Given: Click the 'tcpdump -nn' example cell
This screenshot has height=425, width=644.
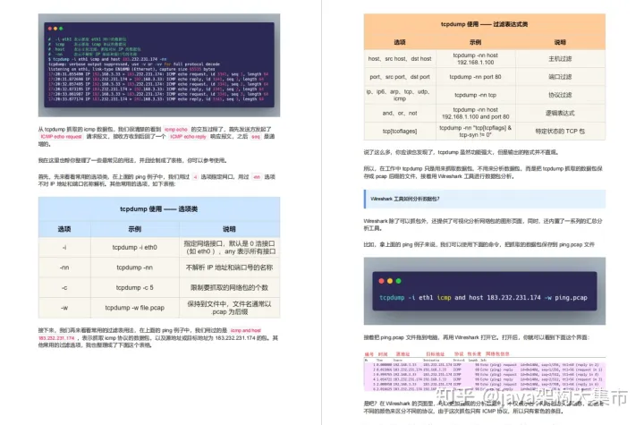Looking at the screenshot, I should point(135,268).
